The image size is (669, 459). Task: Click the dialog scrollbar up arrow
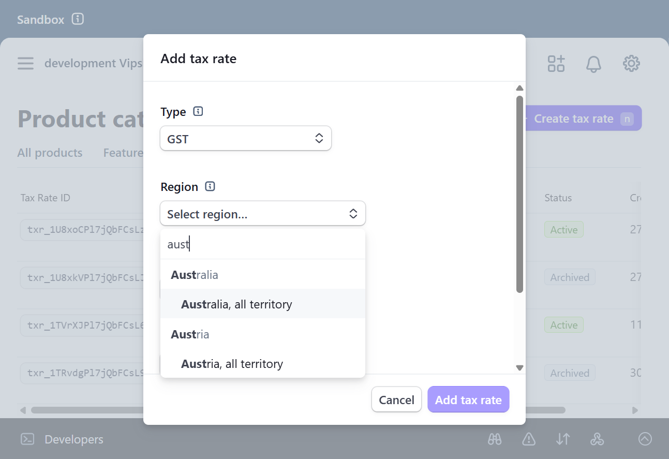tap(520, 88)
